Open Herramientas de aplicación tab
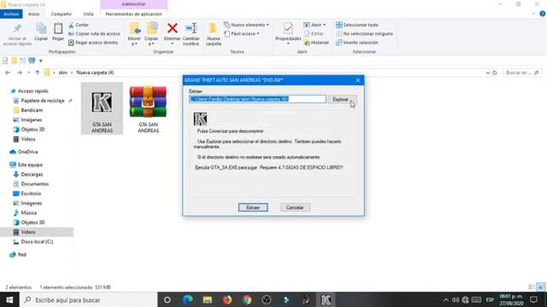Screen dimensions: 547x307 coord(133,14)
